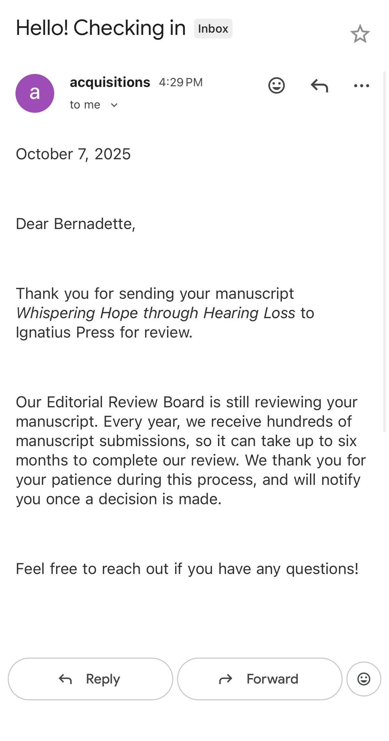
Task: Click the "Hello! Checking in" subject line
Action: (x=101, y=28)
